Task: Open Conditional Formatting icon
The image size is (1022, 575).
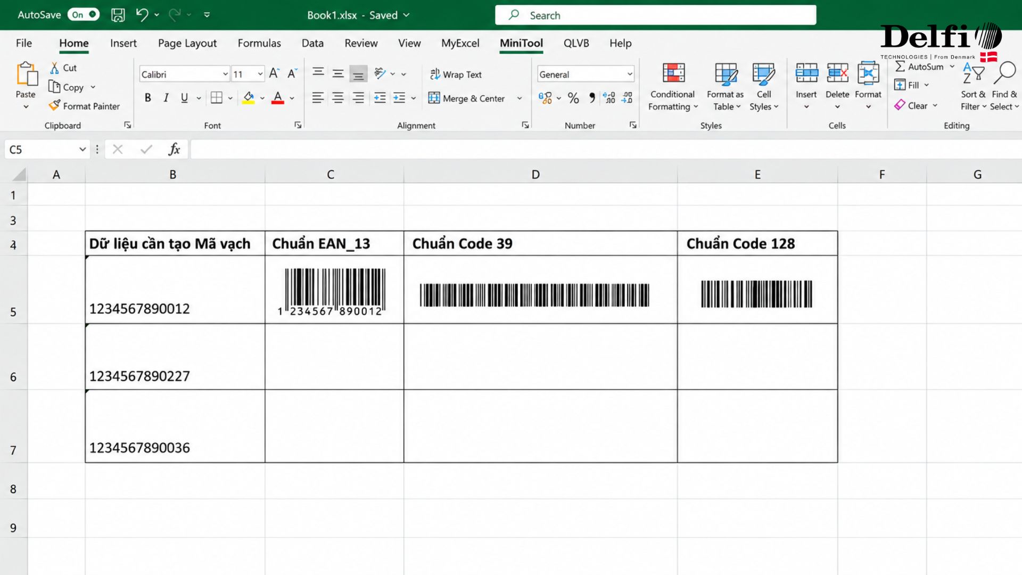Action: [x=673, y=73]
